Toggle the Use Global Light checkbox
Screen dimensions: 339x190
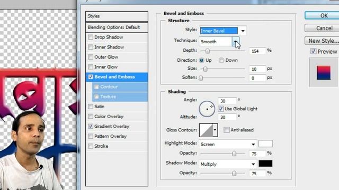click(220, 109)
